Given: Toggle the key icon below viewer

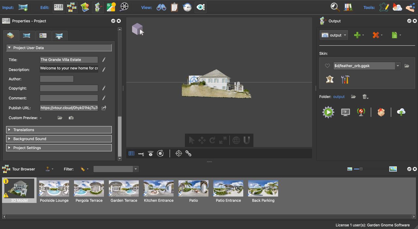Looking at the screenshot, I should [141, 153].
